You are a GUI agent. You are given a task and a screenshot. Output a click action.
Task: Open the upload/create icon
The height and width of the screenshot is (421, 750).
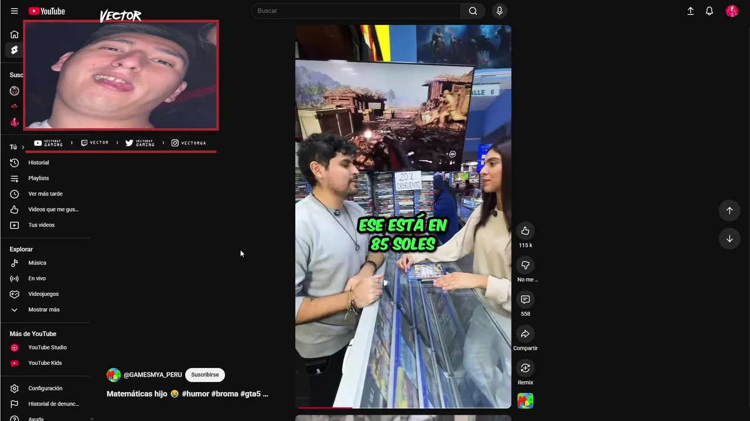pyautogui.click(x=690, y=11)
